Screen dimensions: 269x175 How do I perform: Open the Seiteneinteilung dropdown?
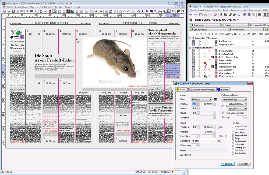(x=234, y=99)
